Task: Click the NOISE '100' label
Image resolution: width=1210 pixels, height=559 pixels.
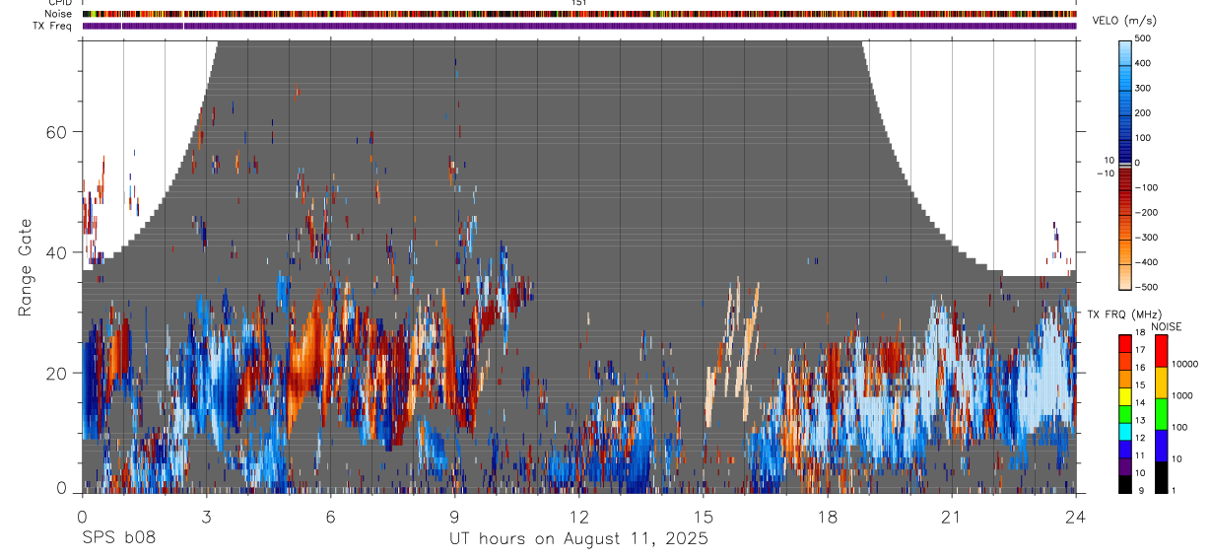Action: 1180,427
